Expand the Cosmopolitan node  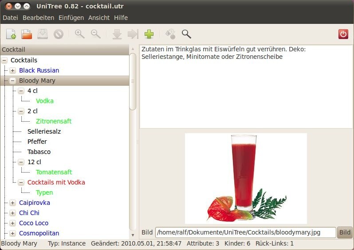pyautogui.click(x=12, y=233)
